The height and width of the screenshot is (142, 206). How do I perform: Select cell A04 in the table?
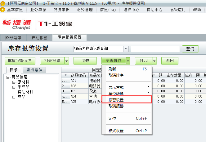tap(79, 96)
